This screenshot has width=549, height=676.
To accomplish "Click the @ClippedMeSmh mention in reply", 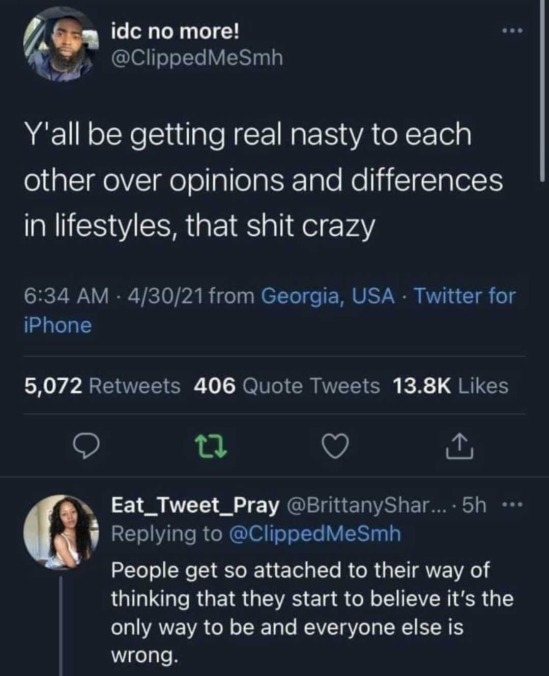I will pyautogui.click(x=315, y=534).
